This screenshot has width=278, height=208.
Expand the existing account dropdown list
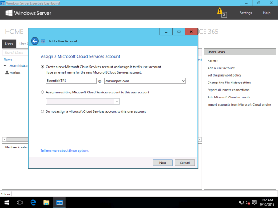coord(117,102)
